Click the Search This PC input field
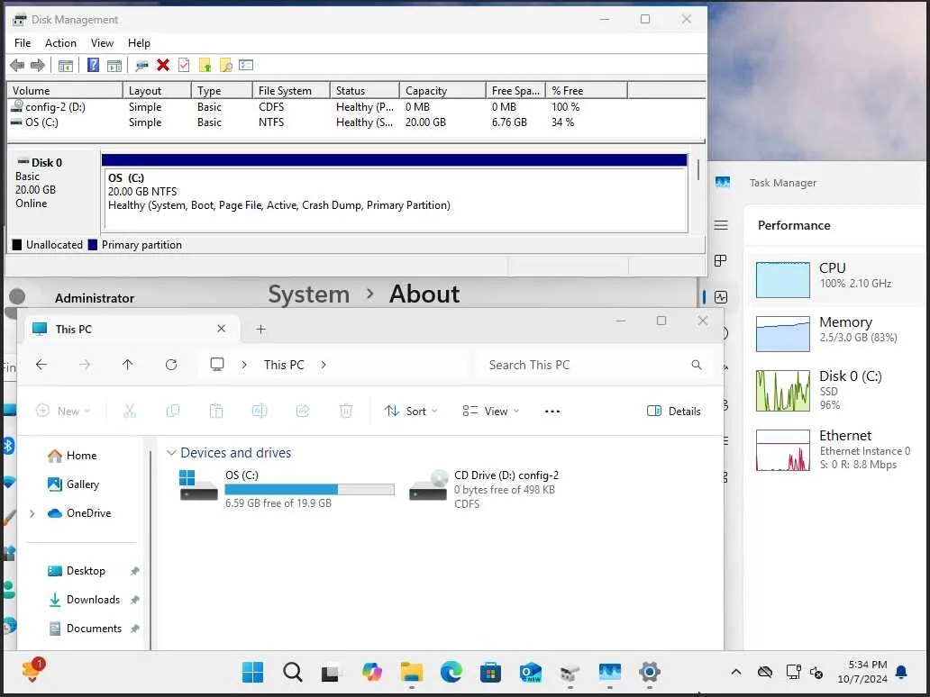930x697 pixels. pos(584,365)
